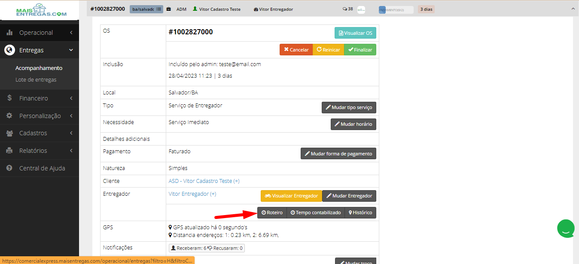Finish the order with the Finalizar button
This screenshot has width=579, height=264.
tap(360, 50)
